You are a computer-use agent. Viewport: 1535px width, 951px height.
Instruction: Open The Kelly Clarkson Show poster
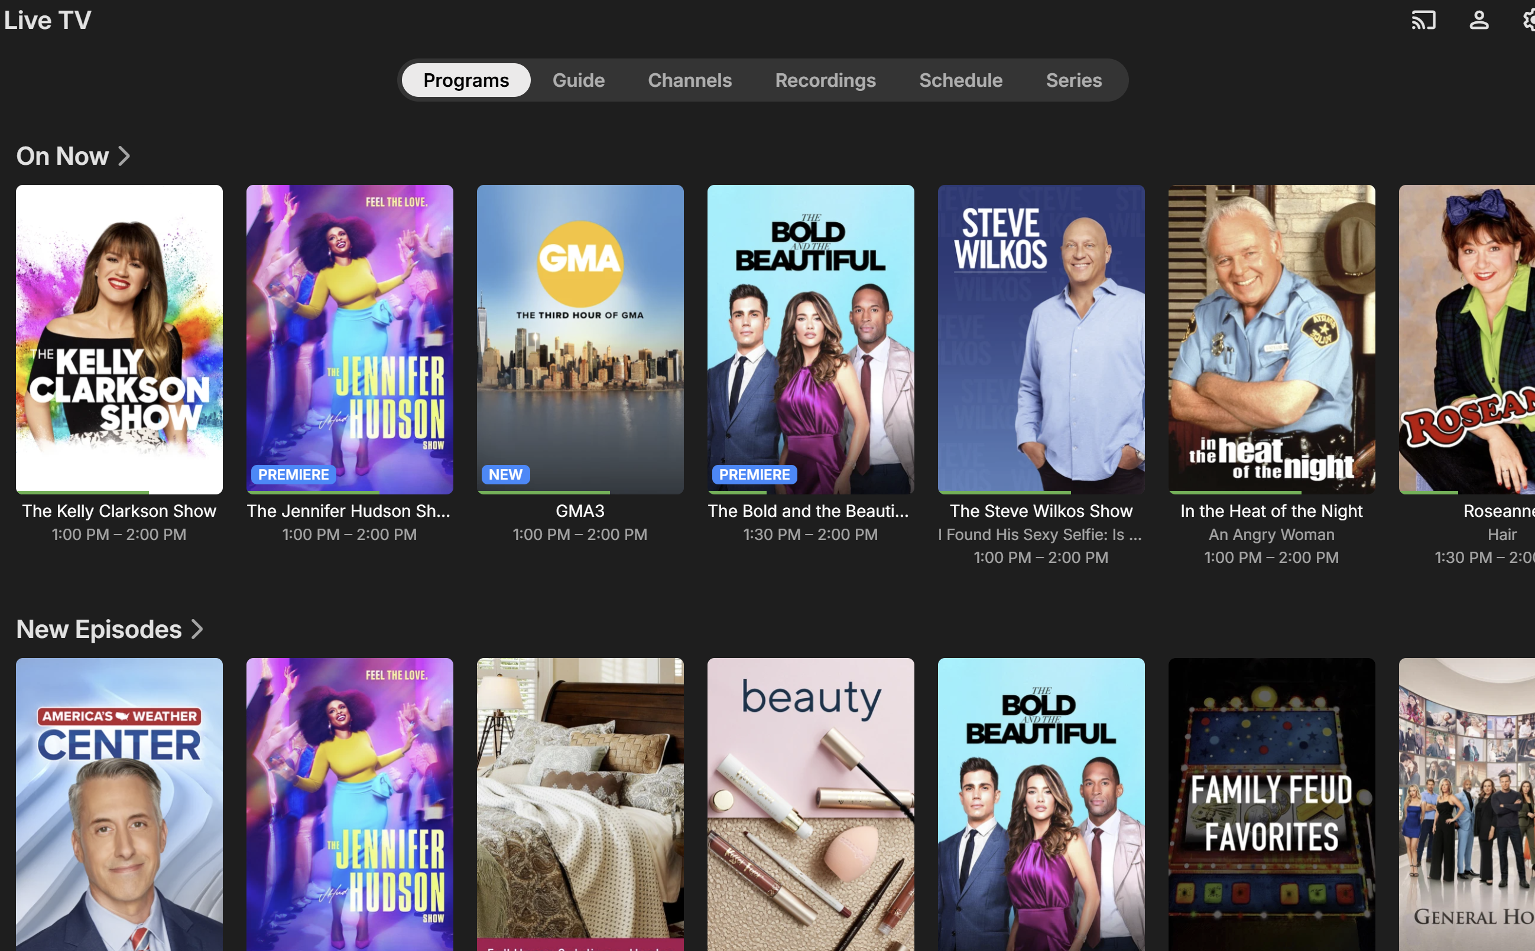pos(119,338)
